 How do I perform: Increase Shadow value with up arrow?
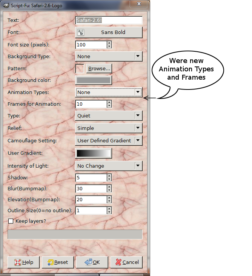[x=109, y=176]
